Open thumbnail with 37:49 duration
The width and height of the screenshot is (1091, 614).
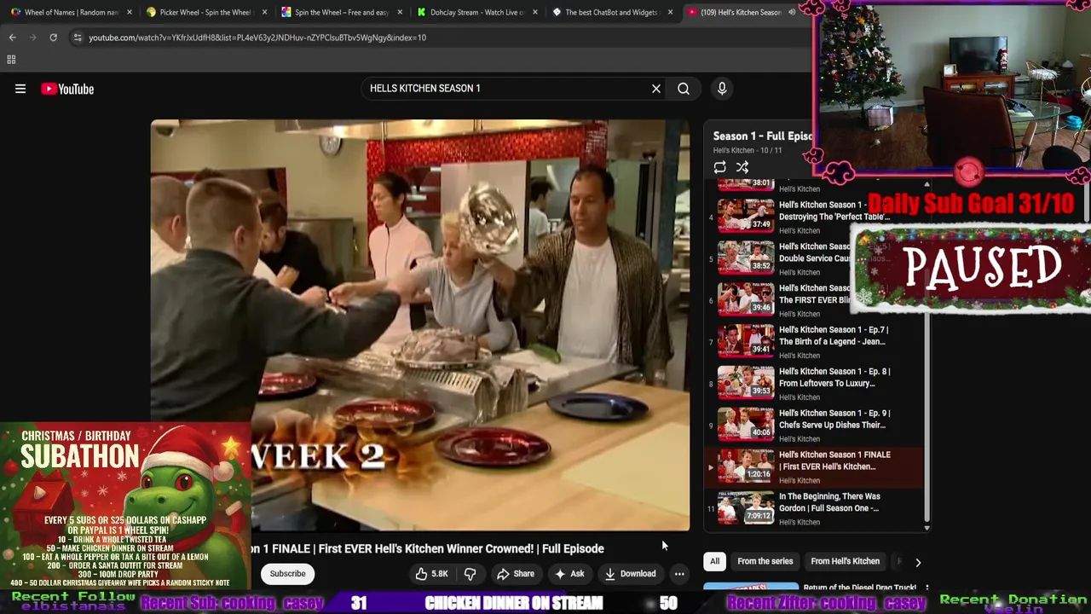pos(746,216)
